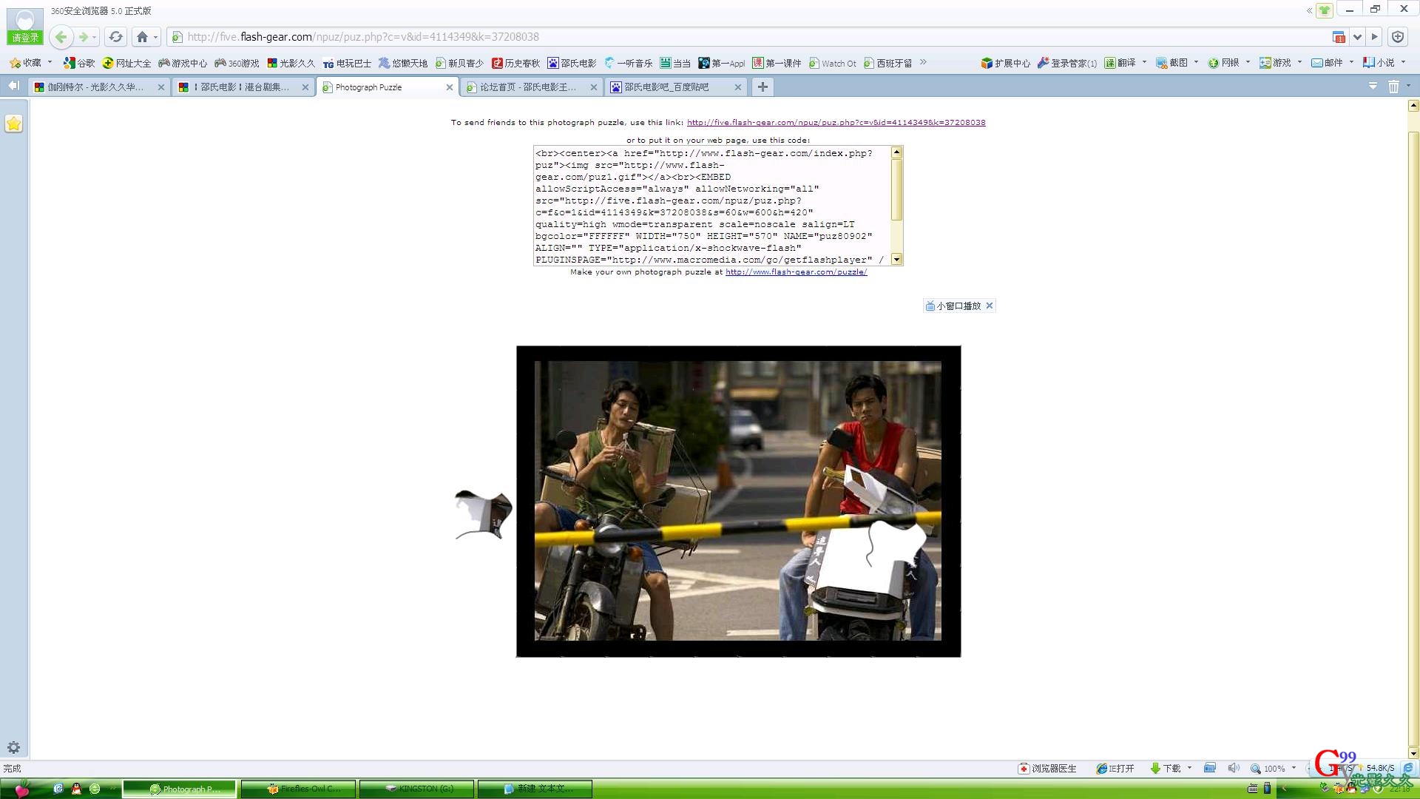The image size is (1420, 799).
Task: Click the 扩展中心 extension center icon
Action: 987,63
